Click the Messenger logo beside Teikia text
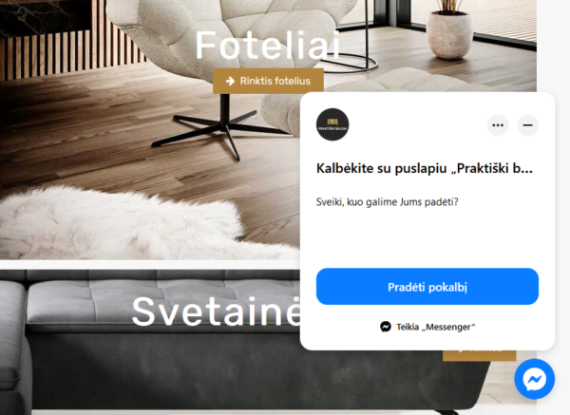570x415 pixels. (x=386, y=327)
